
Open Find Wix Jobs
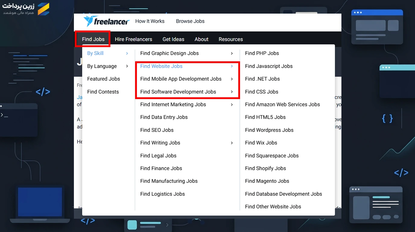[261, 143]
